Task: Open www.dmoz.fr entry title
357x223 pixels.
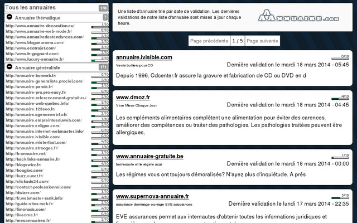Action: (133, 98)
